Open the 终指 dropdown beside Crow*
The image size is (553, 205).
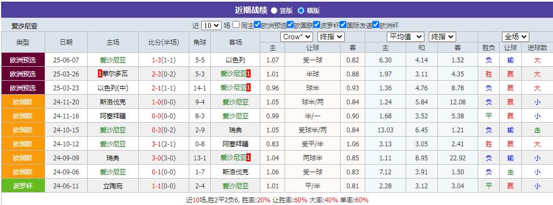(331, 37)
